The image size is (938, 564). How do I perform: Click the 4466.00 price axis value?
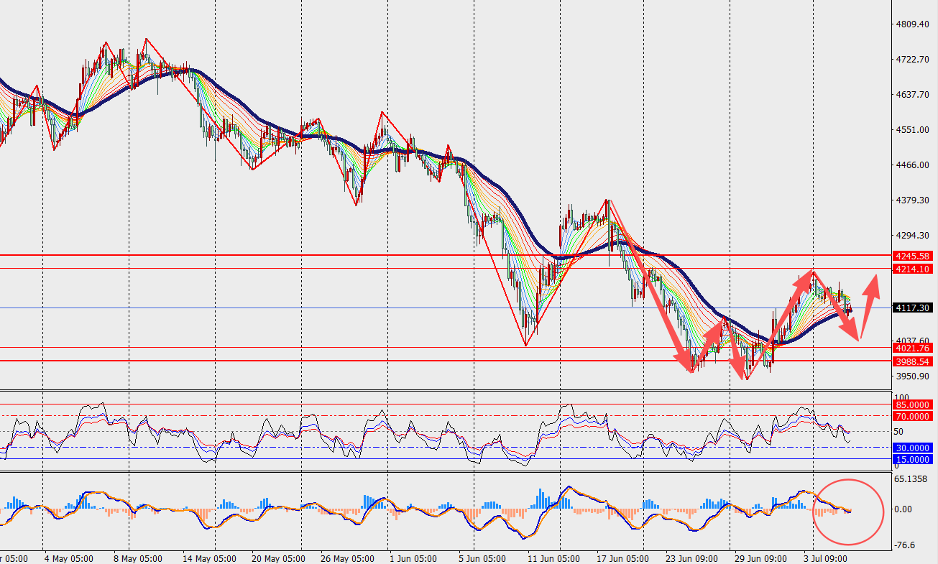(914, 165)
